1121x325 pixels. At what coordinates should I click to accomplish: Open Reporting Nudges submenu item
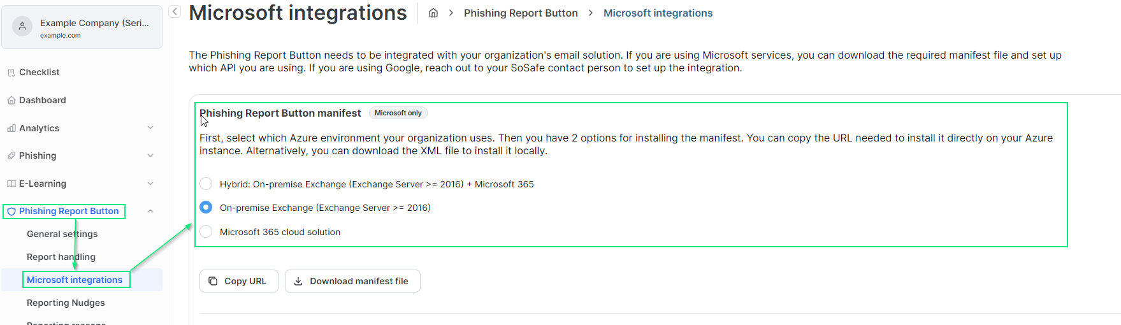pos(66,303)
